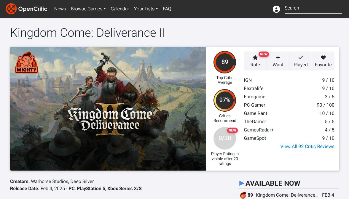Image resolution: width=349 pixels, height=199 pixels.
Task: Click View All 92 Critic Reviews link
Action: [307, 147]
